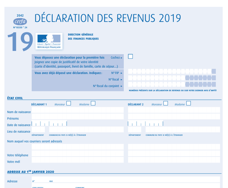Click the 'DÉCLARANT 1' heading
228x188 pixels.
point(39,105)
